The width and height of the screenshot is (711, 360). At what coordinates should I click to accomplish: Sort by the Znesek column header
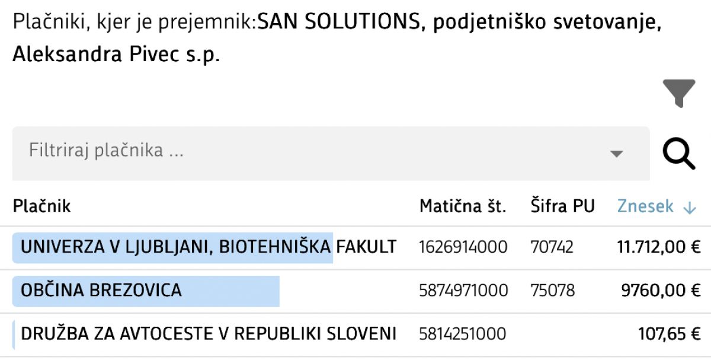(x=645, y=206)
